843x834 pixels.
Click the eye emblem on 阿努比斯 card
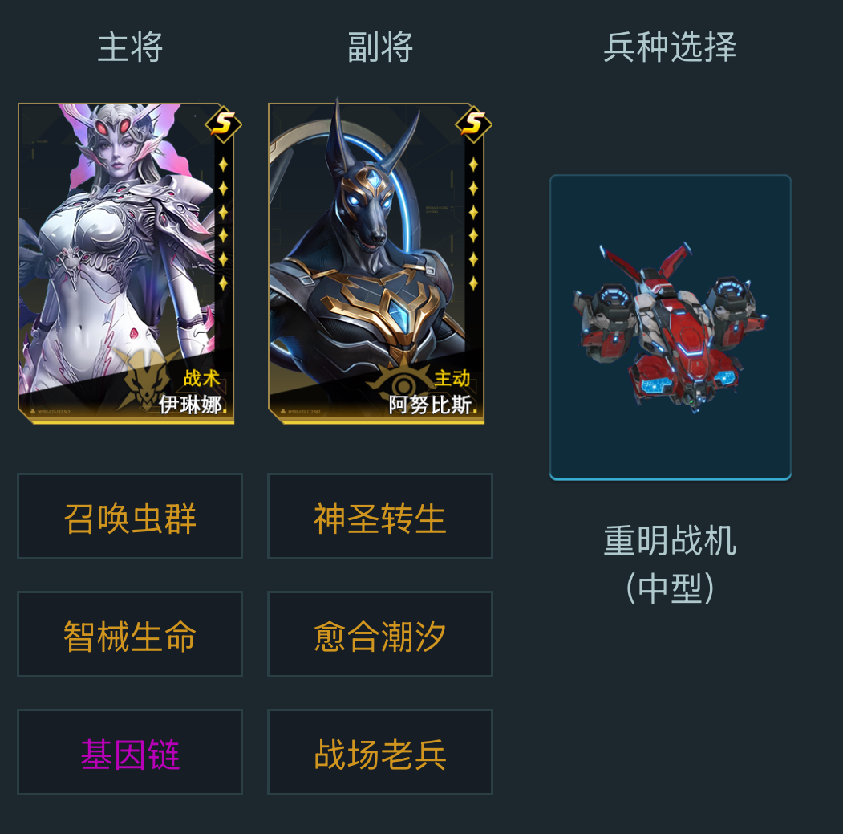click(403, 383)
